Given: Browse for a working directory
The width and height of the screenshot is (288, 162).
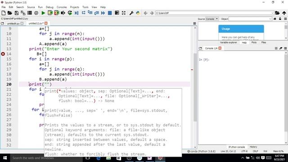Looking at the screenshot, I should (x=277, y=13).
